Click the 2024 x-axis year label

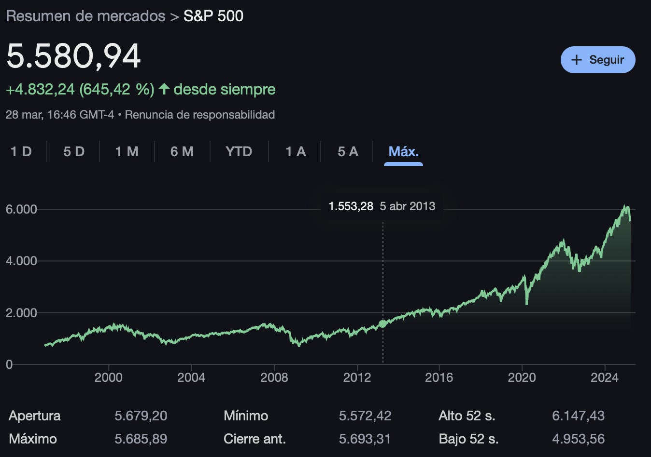[x=605, y=377]
